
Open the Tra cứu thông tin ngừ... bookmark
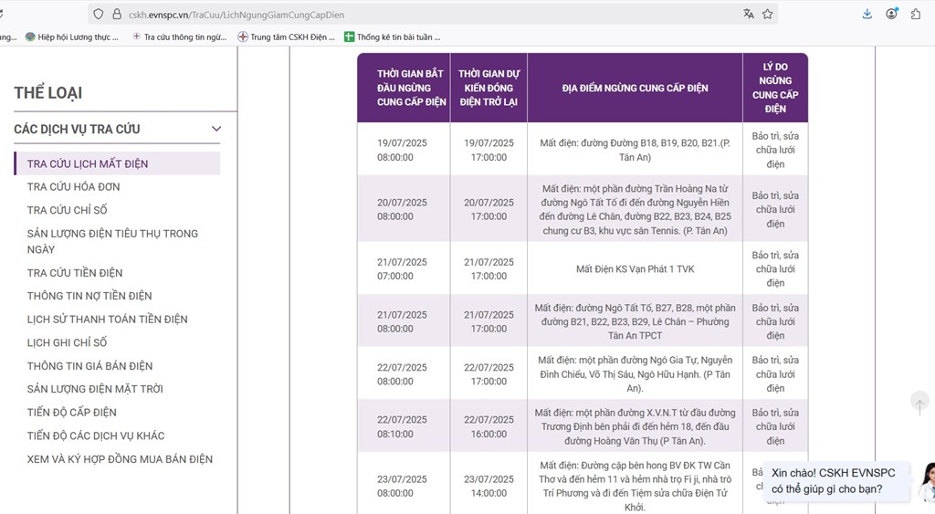(180, 37)
